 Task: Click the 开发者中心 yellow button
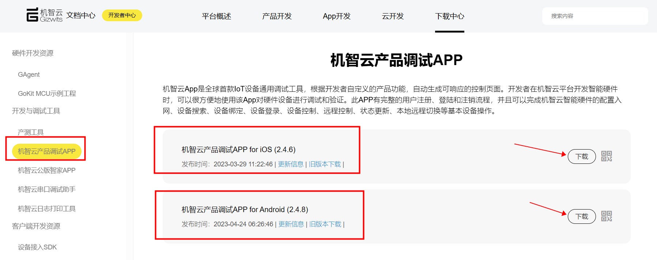tap(122, 15)
